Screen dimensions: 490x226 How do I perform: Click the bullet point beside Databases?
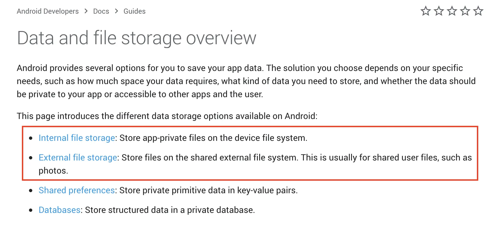click(31, 210)
